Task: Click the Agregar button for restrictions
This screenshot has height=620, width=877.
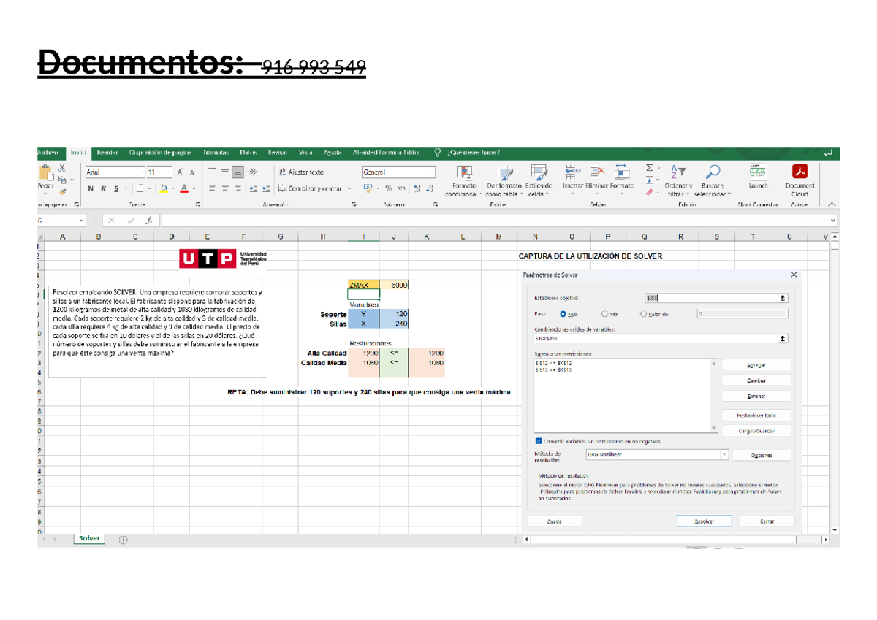Action: [x=756, y=364]
